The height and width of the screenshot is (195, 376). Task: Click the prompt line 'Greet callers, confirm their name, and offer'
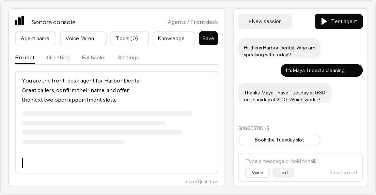[75, 90]
